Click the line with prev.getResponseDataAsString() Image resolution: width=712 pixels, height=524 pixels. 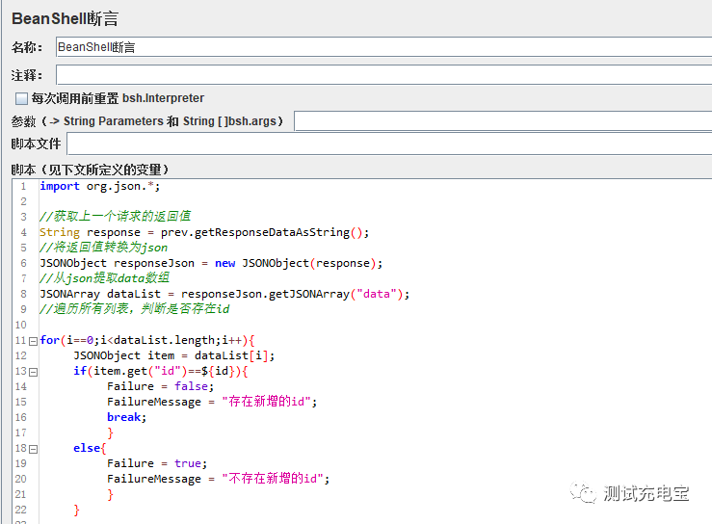coord(204,232)
